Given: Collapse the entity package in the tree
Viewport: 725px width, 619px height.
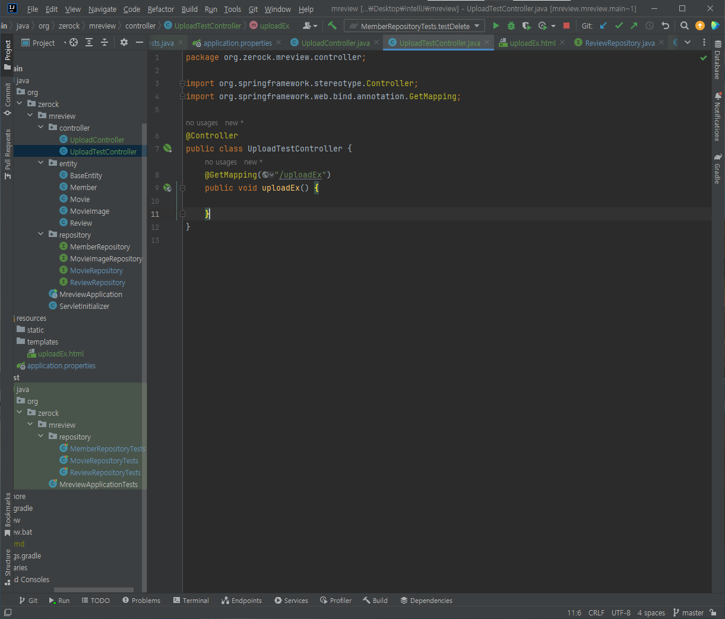Looking at the screenshot, I should tap(41, 163).
